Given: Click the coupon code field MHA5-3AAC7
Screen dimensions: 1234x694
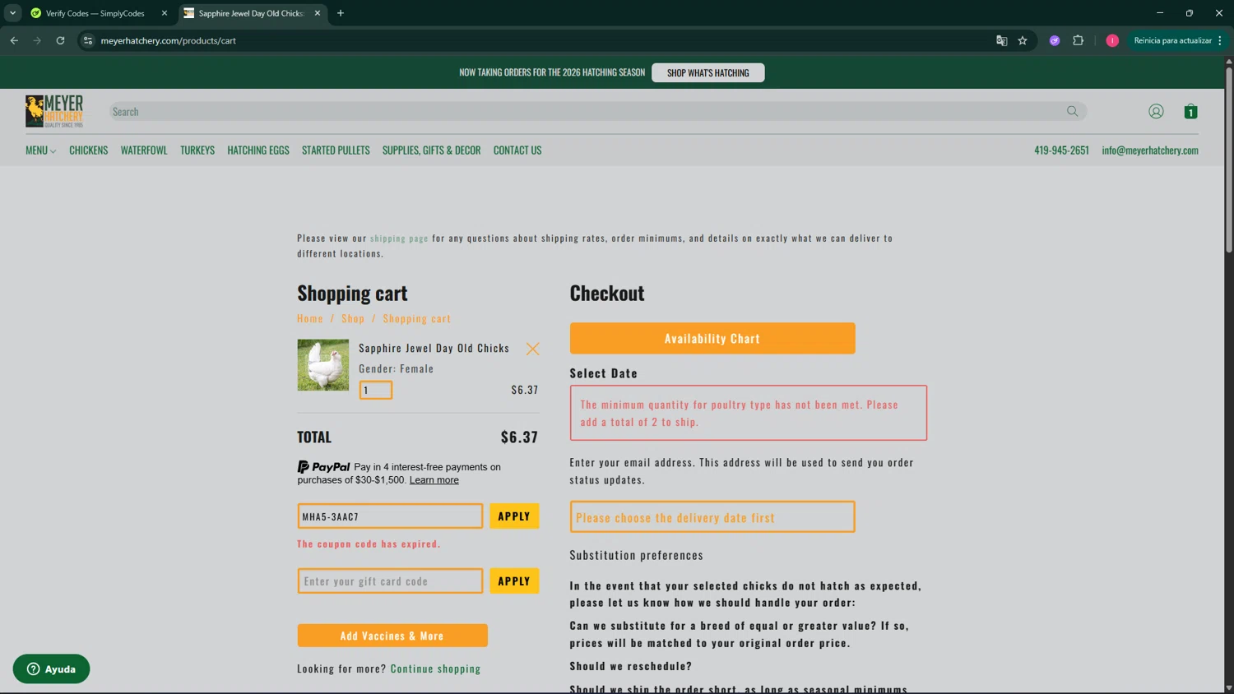Looking at the screenshot, I should pos(390,516).
